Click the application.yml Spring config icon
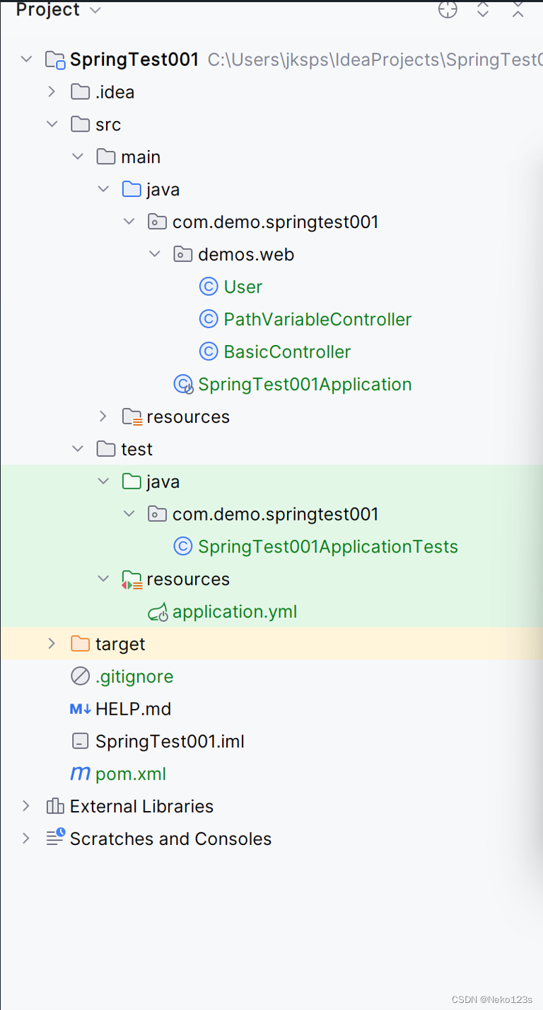543x1010 pixels. [x=158, y=612]
